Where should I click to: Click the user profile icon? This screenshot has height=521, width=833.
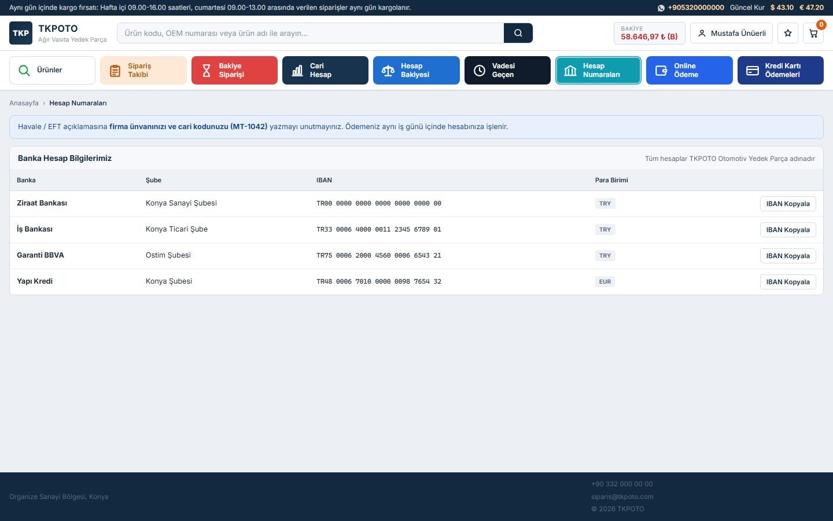(x=702, y=33)
